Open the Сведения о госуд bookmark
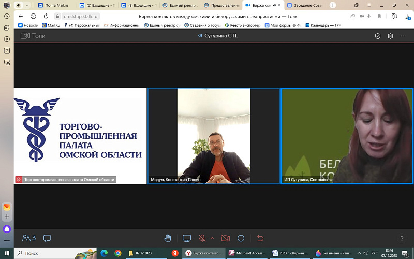Viewport: 414px width, 259px height. [x=202, y=25]
